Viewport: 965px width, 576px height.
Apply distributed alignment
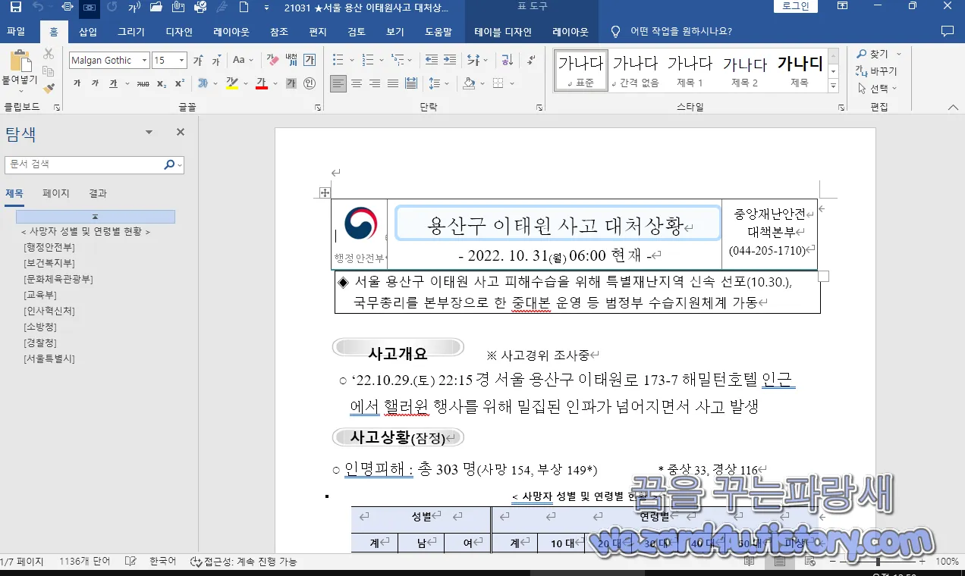pos(411,83)
